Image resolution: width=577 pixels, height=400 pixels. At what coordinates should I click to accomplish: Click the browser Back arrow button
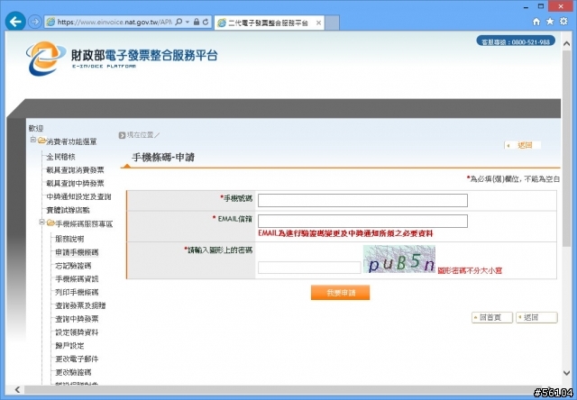(x=15, y=22)
